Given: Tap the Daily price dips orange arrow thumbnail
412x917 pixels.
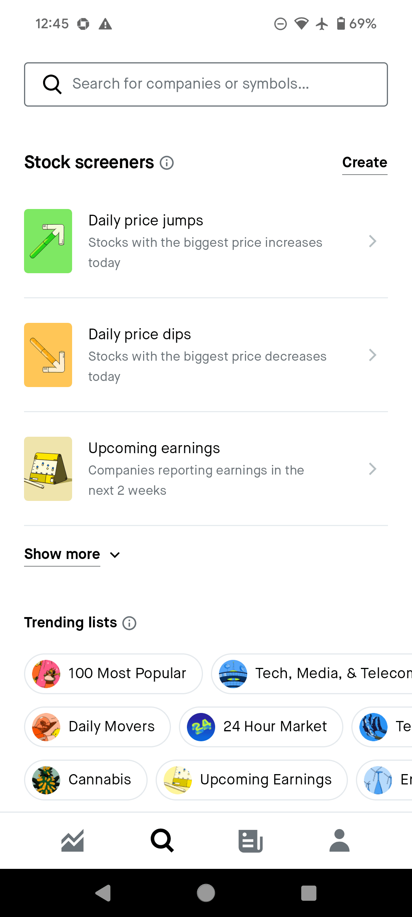Looking at the screenshot, I should click(48, 355).
